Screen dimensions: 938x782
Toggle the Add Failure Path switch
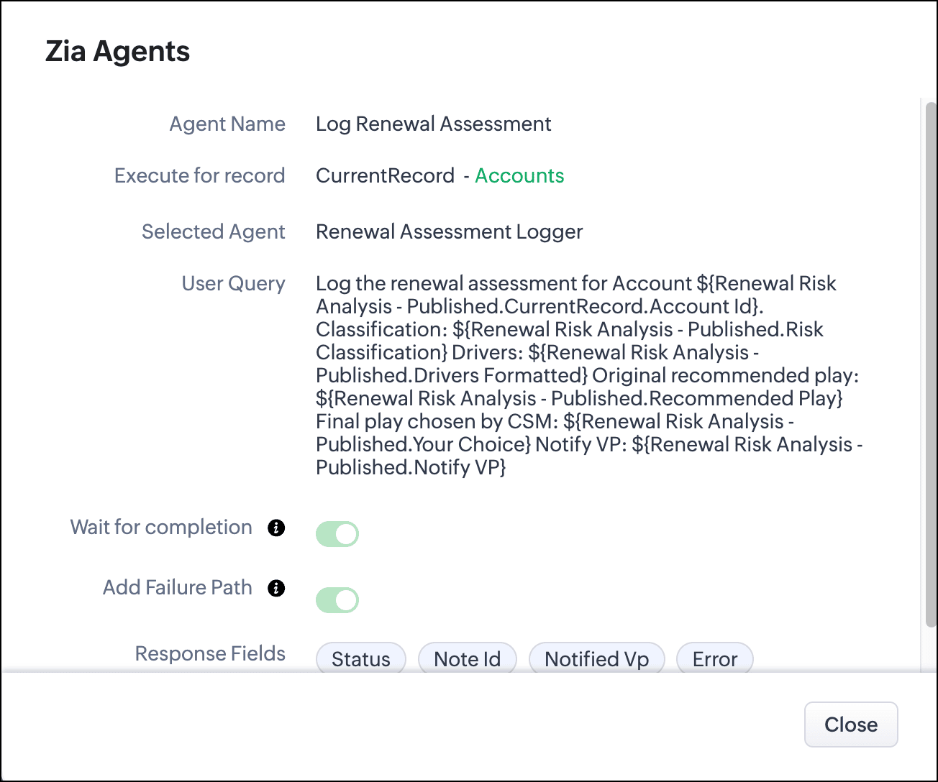(337, 600)
